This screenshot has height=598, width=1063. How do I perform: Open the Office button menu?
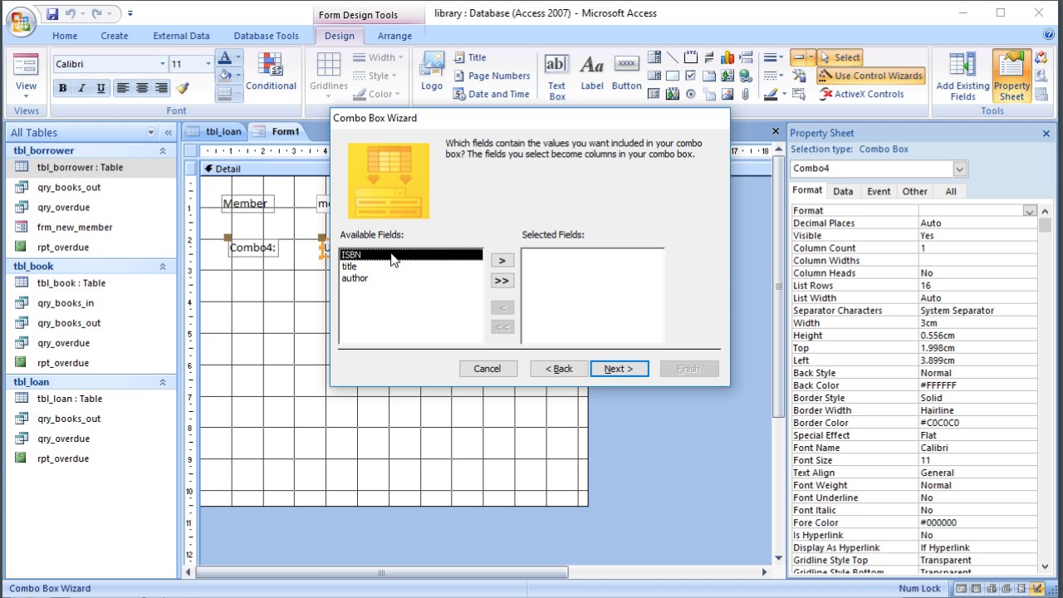tap(22, 20)
